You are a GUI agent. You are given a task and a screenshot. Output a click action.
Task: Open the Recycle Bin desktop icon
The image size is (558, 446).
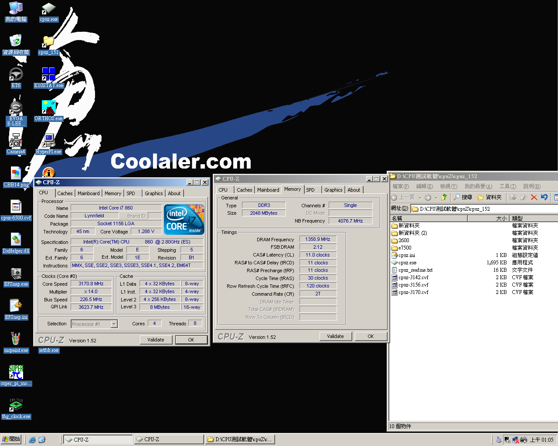point(16,45)
